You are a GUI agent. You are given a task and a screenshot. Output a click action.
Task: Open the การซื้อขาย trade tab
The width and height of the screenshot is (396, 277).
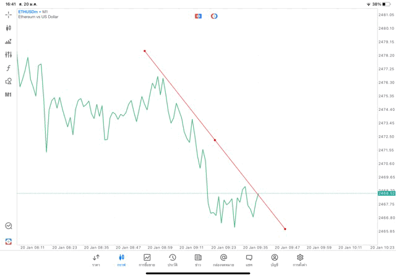click(x=147, y=260)
